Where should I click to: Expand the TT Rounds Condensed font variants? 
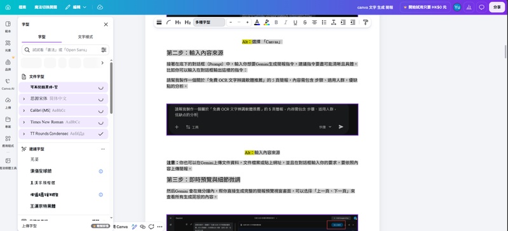tap(23, 134)
